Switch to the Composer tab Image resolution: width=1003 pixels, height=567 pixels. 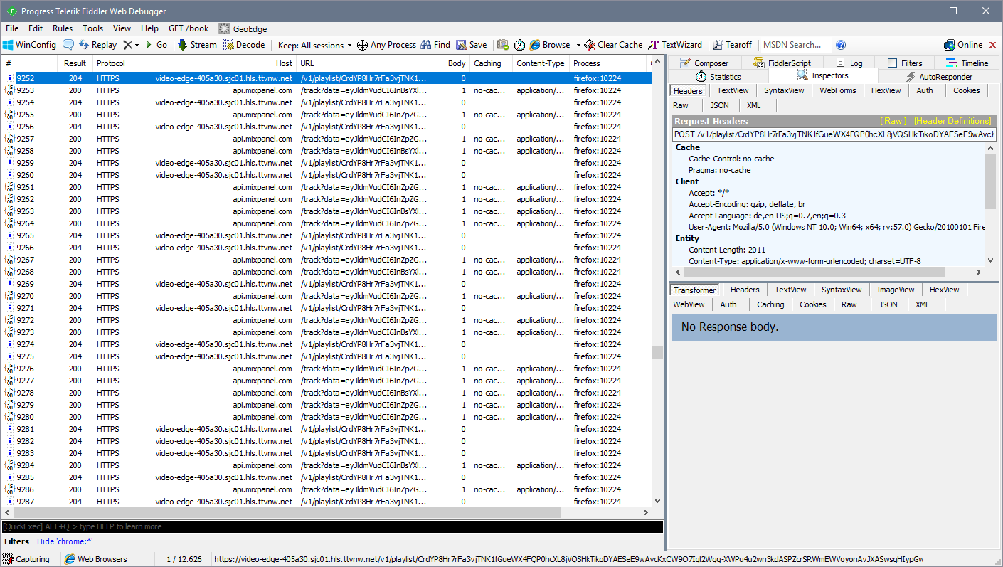[704, 63]
